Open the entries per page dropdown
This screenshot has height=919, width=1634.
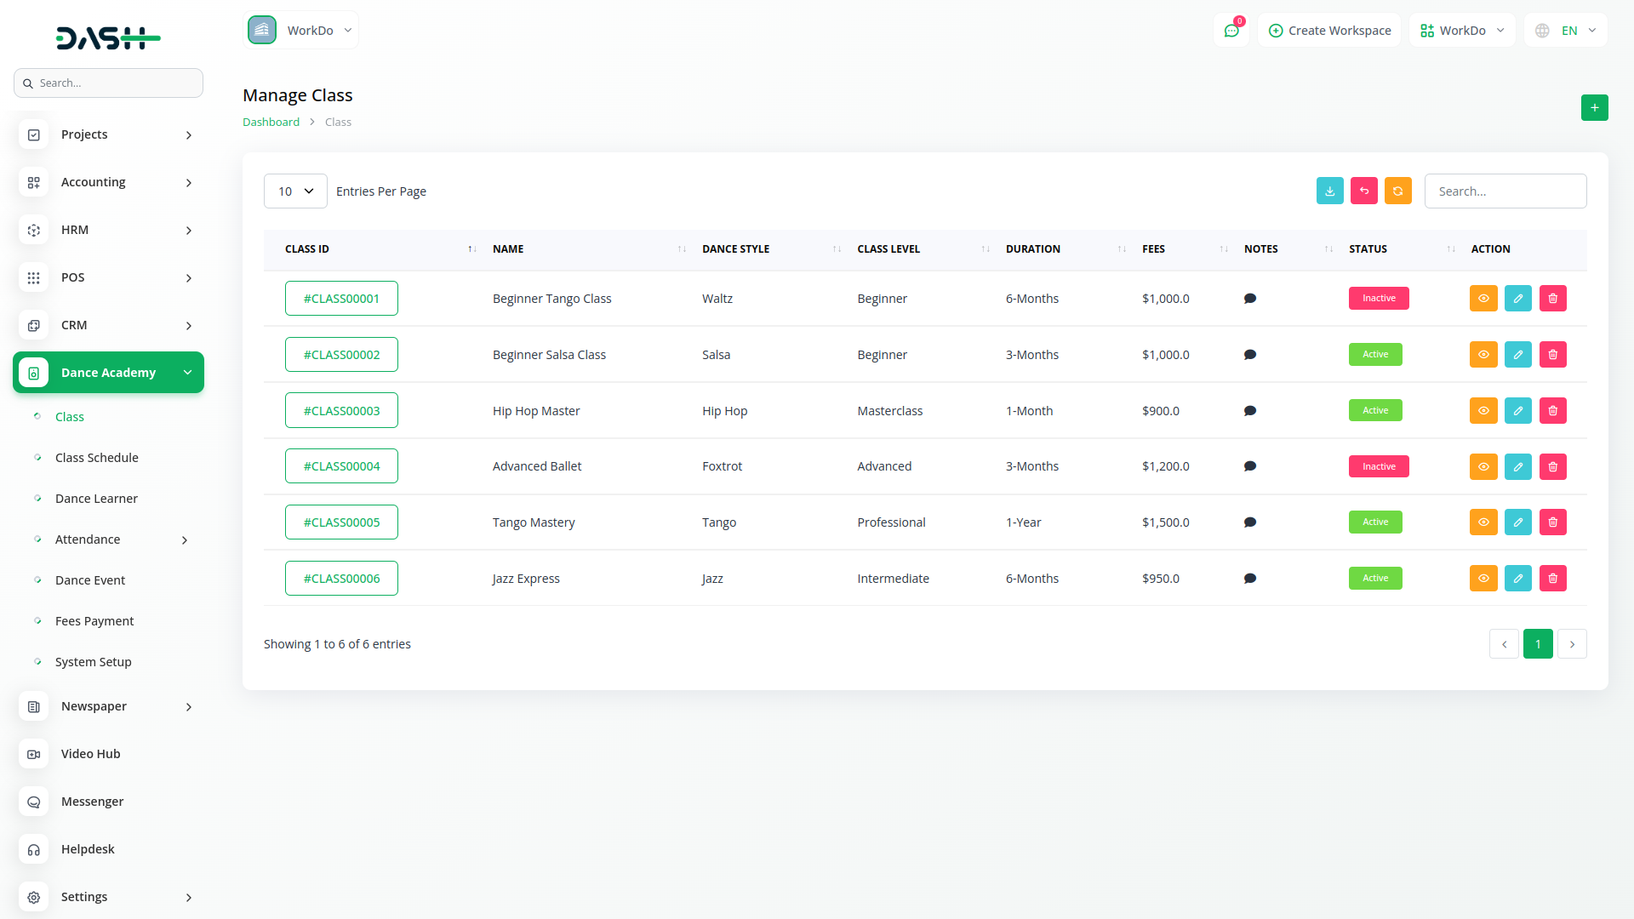point(295,191)
